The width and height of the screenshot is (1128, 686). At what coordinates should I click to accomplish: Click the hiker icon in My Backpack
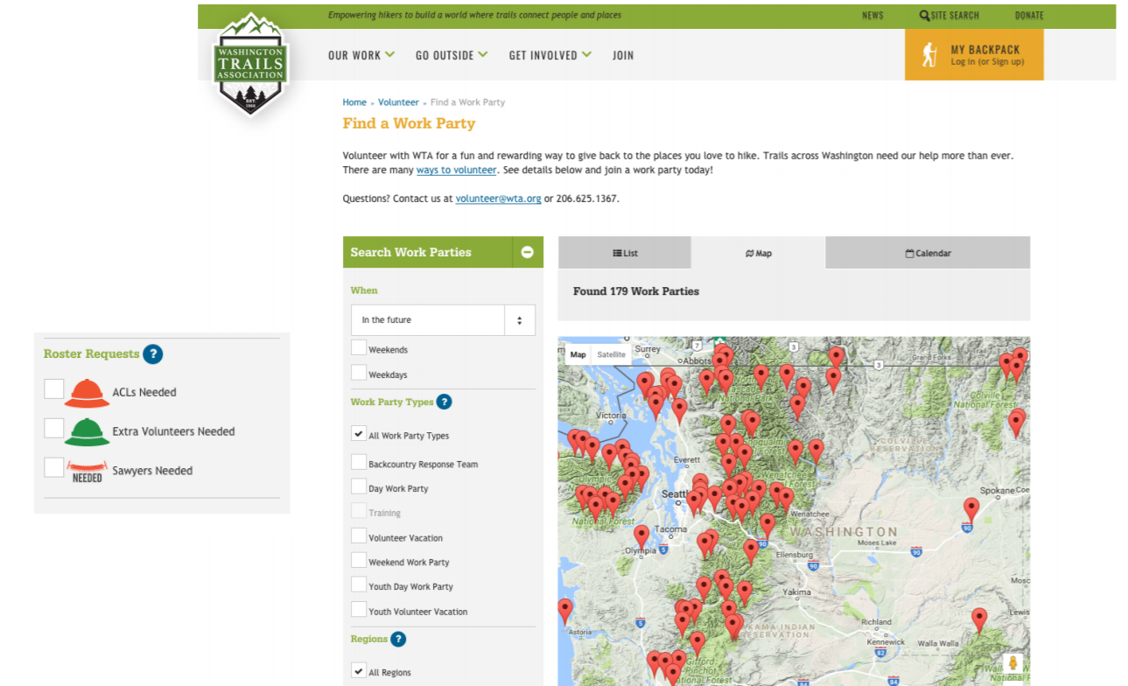point(928,55)
